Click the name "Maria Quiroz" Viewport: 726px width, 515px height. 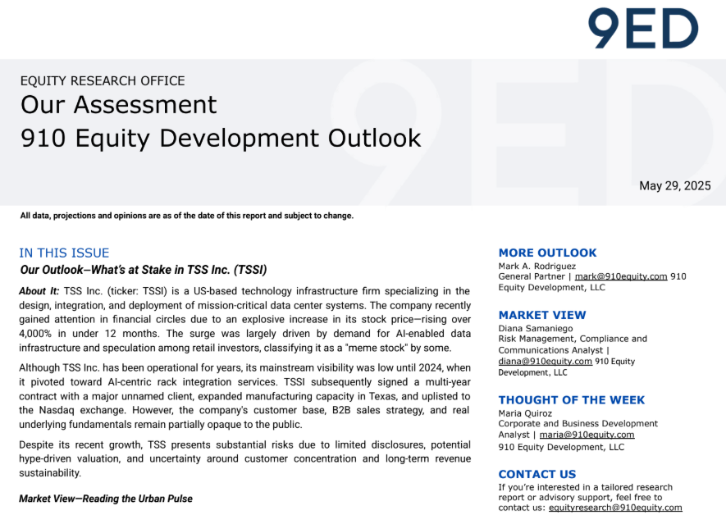pos(525,413)
